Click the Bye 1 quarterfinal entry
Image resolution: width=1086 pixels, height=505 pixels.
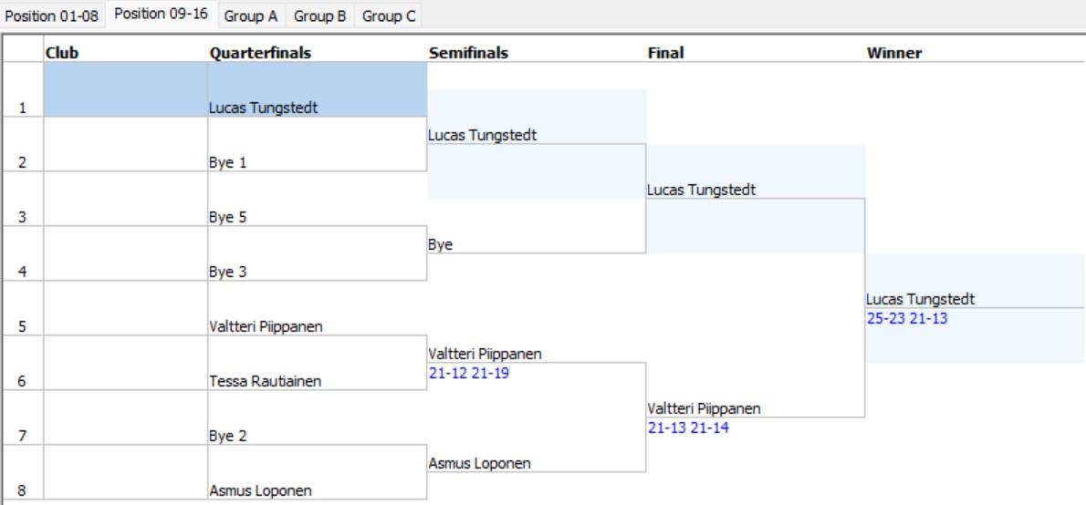(228, 162)
